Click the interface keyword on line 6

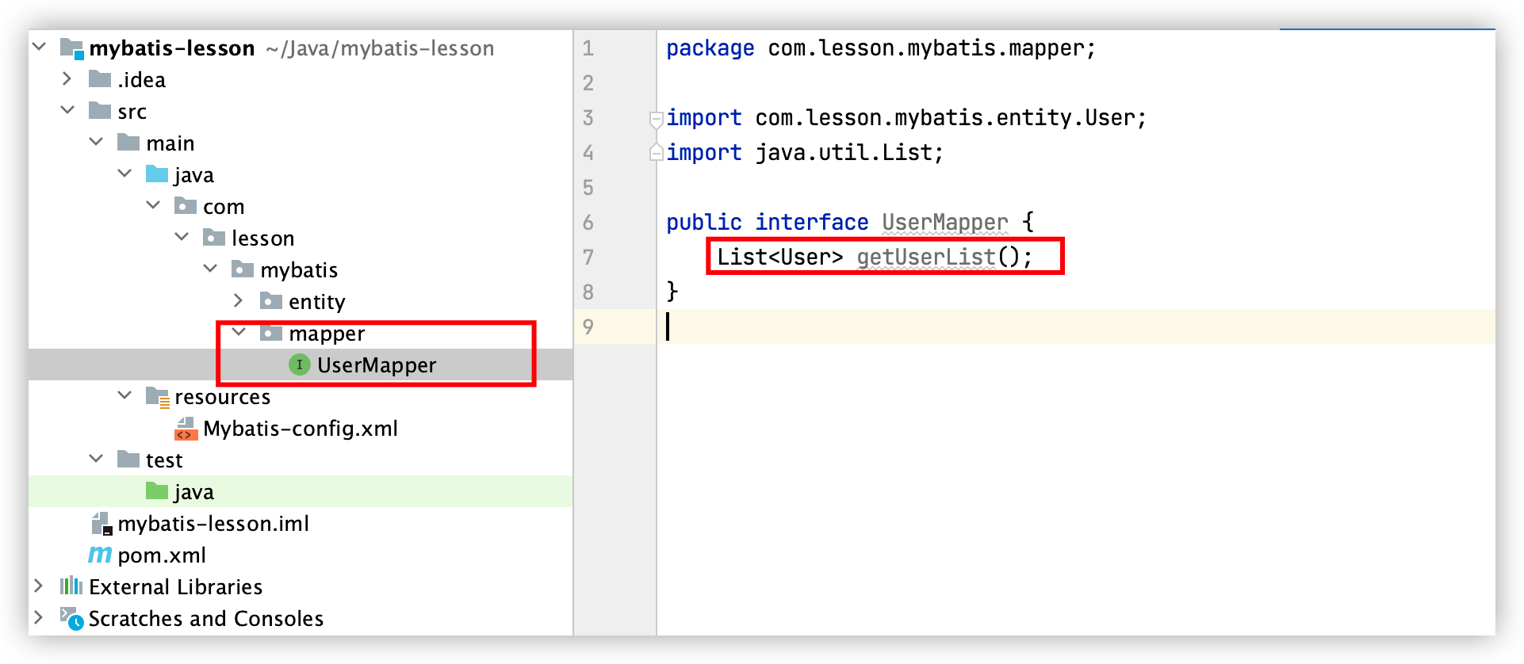812,223
